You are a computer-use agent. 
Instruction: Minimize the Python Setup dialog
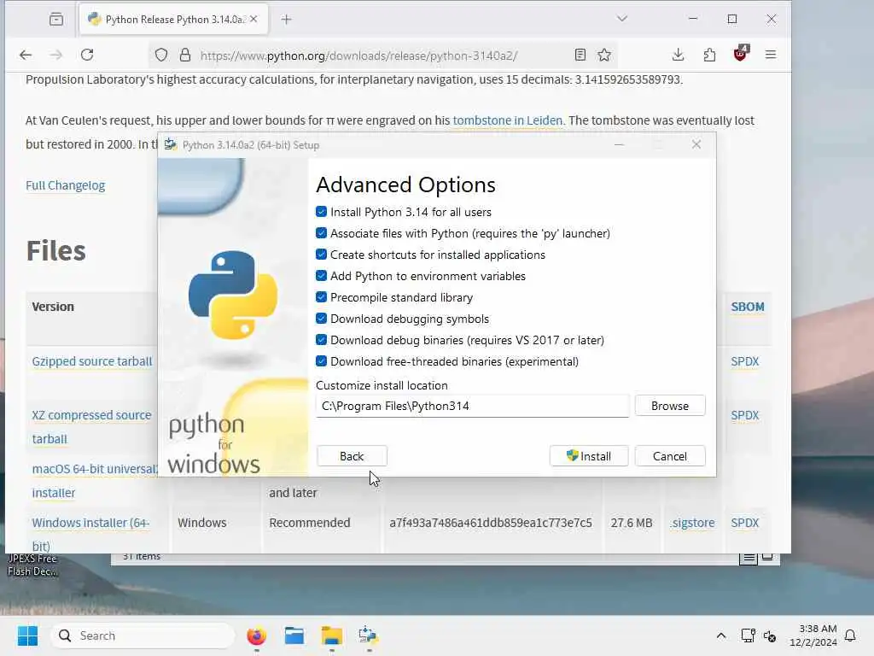tap(619, 144)
